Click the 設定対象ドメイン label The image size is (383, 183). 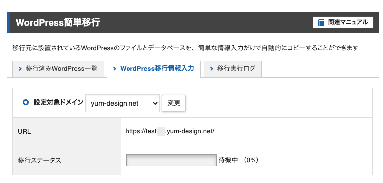point(59,103)
